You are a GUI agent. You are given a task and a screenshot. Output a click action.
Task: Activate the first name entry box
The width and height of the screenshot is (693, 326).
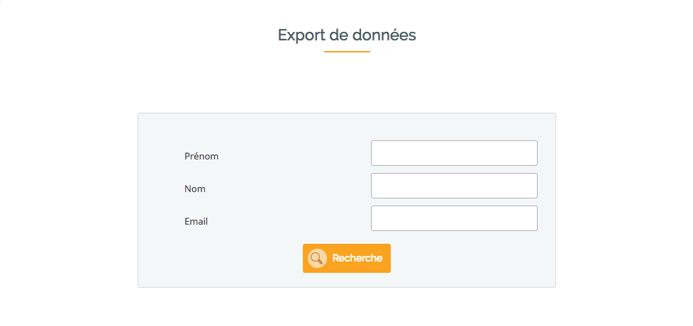454,153
